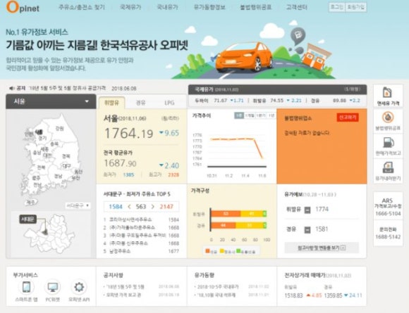Click the 최저가 1385 value
The width and height of the screenshot is (409, 313).
tap(128, 175)
